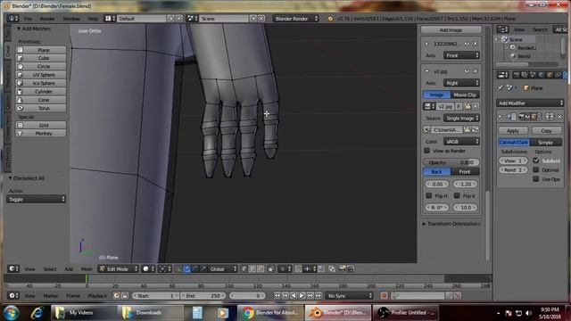Open the Constraints properties tab icon
Image resolution: width=571 pixels, height=321 pixels.
(x=558, y=75)
